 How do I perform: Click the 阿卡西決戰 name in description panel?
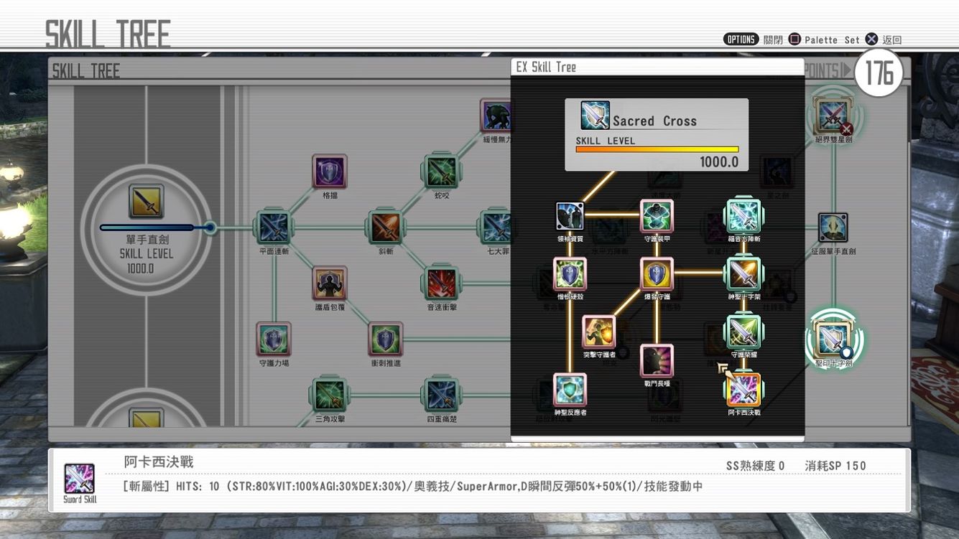coord(159,461)
